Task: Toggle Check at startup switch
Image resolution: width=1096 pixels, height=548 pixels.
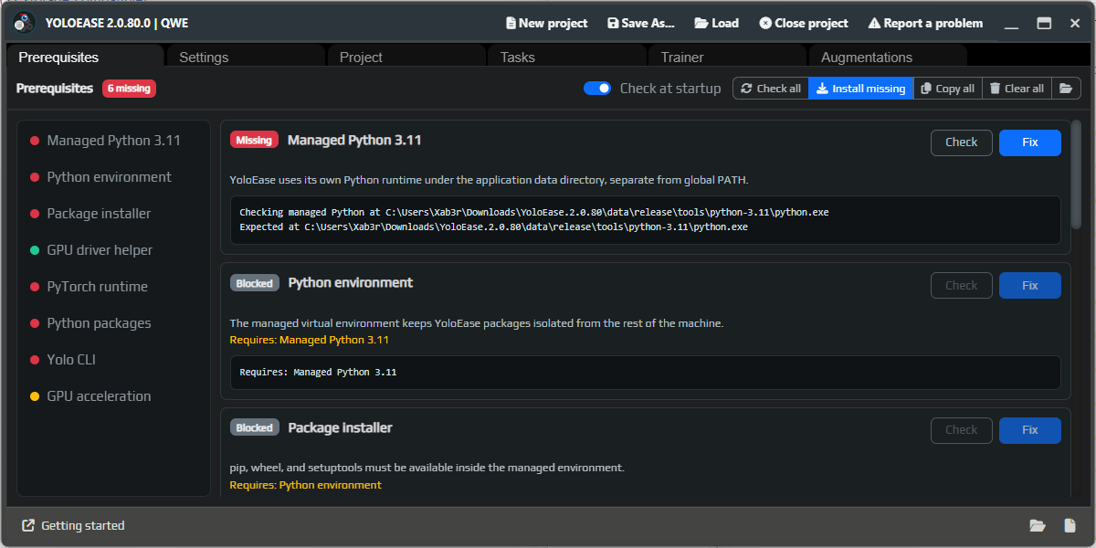Action: pos(597,89)
